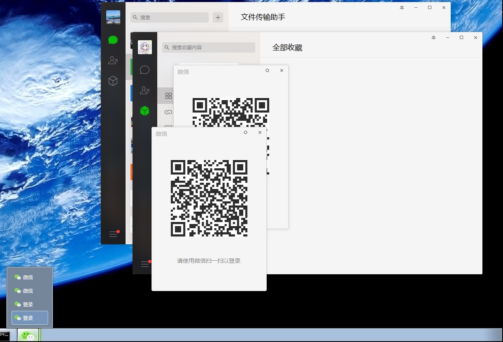Open hamburger menu in back WeChat window
This screenshot has width=503, height=342.
[x=113, y=234]
